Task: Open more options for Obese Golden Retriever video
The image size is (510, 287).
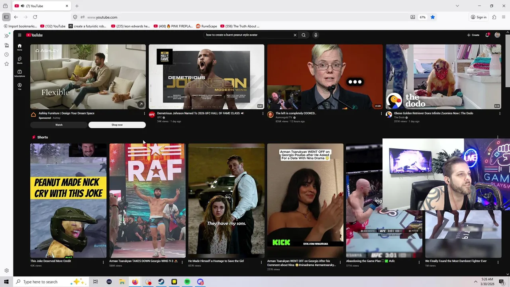Action: pyautogui.click(x=500, y=114)
